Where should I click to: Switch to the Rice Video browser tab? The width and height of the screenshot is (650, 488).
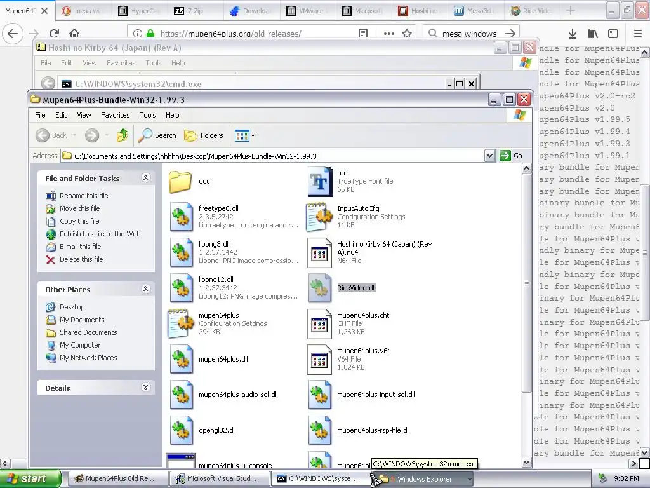[531, 11]
